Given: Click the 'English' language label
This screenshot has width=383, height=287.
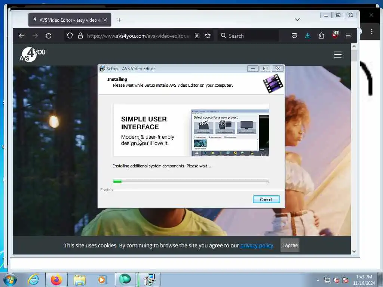Looking at the screenshot, I should coord(107,190).
